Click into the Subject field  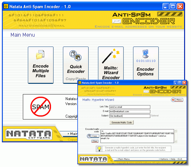click(x=130, y=116)
